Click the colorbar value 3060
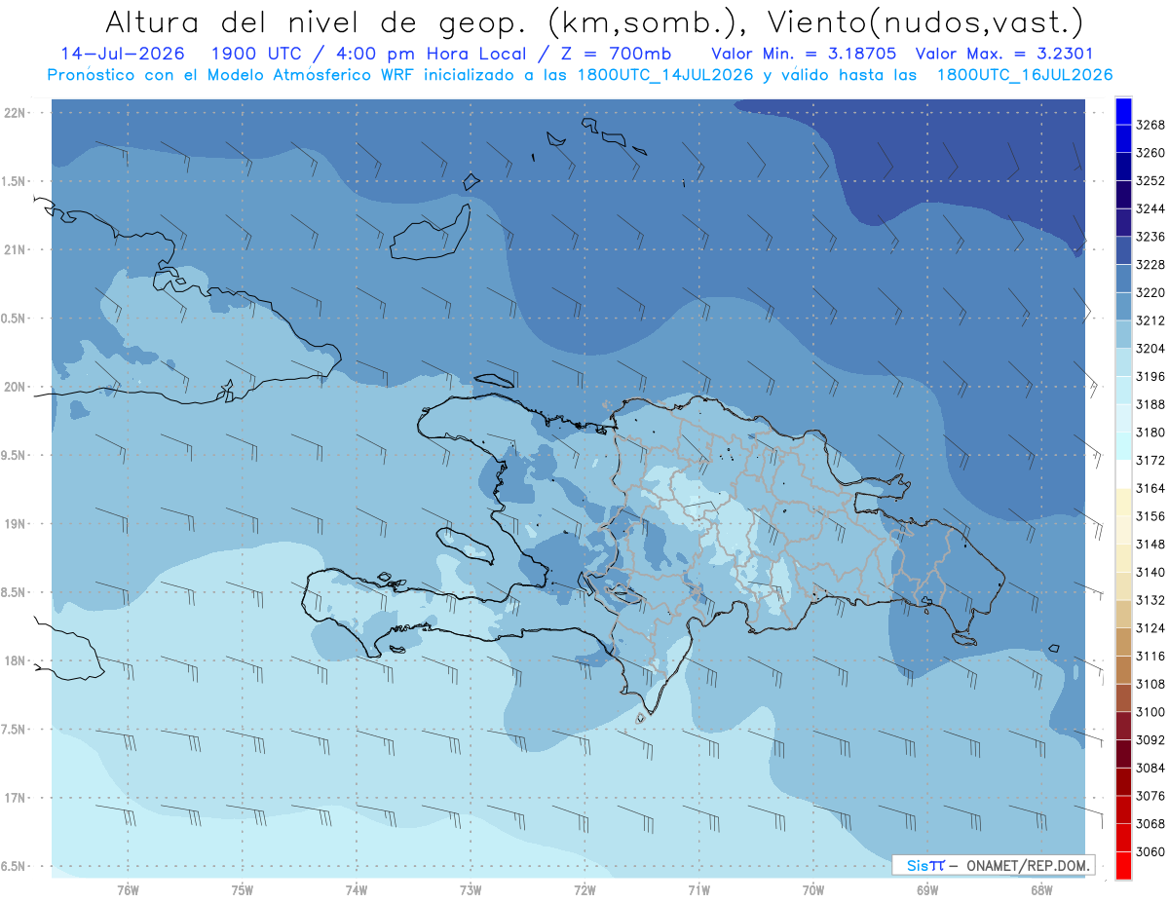 (1150, 851)
